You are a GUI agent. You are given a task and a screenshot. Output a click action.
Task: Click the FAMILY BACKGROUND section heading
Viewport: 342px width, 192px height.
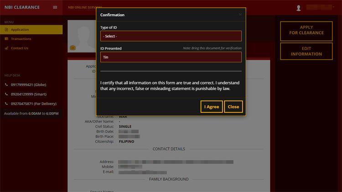(169, 179)
